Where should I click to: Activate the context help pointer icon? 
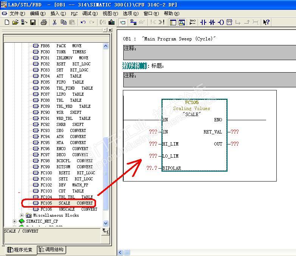[266, 22]
